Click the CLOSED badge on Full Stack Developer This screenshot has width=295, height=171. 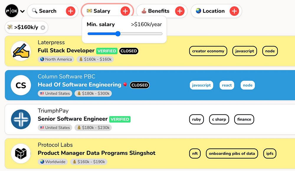click(129, 51)
